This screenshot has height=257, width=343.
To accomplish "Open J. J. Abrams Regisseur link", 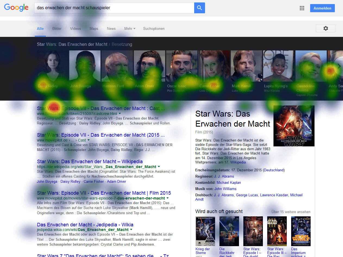I will [x=224, y=176].
